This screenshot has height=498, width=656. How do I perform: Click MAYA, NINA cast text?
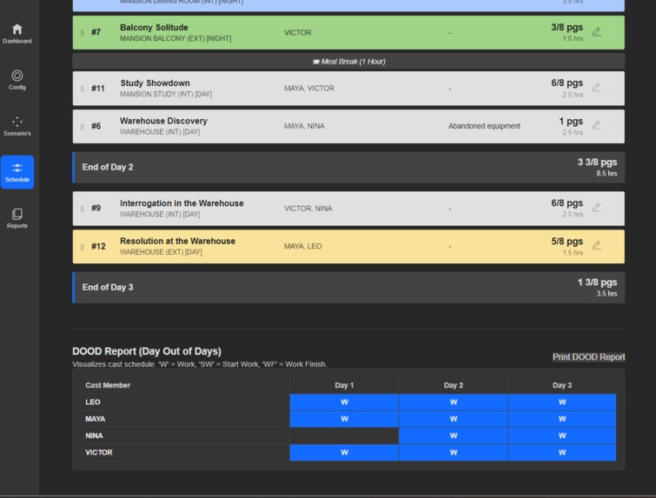click(x=304, y=126)
